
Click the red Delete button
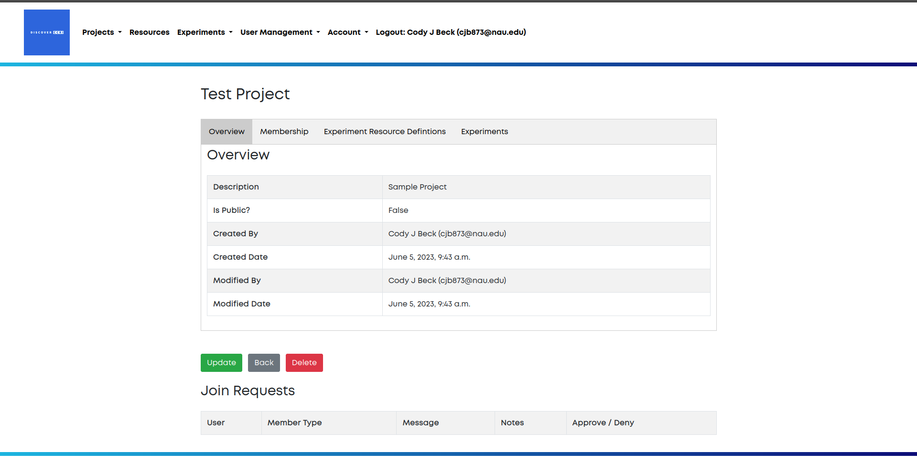pyautogui.click(x=304, y=363)
